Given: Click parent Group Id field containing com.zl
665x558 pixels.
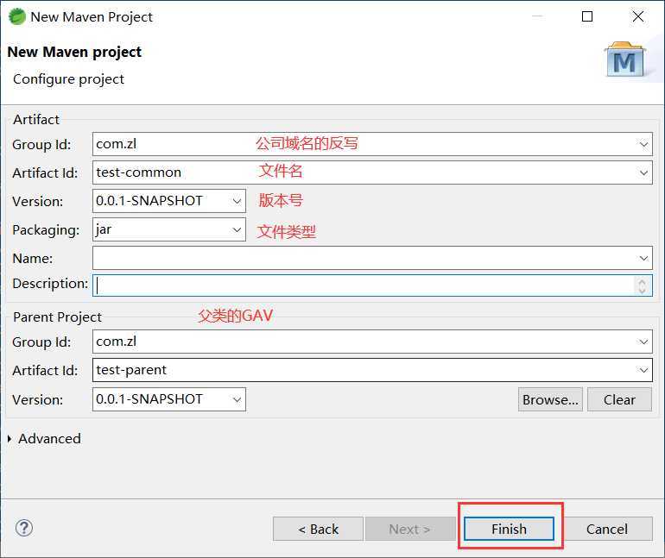Looking at the screenshot, I should [372, 342].
